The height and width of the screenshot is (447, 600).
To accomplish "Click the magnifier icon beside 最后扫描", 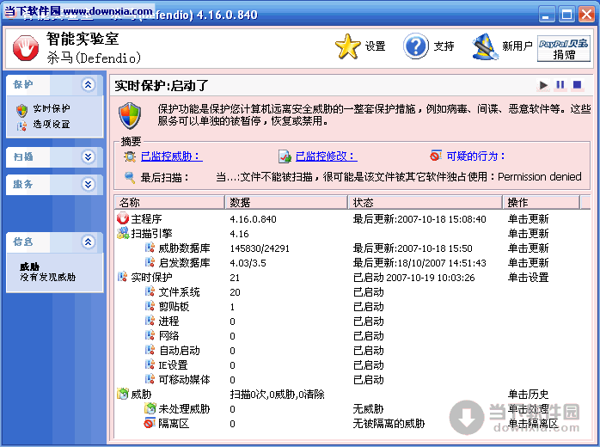I will 130,178.
